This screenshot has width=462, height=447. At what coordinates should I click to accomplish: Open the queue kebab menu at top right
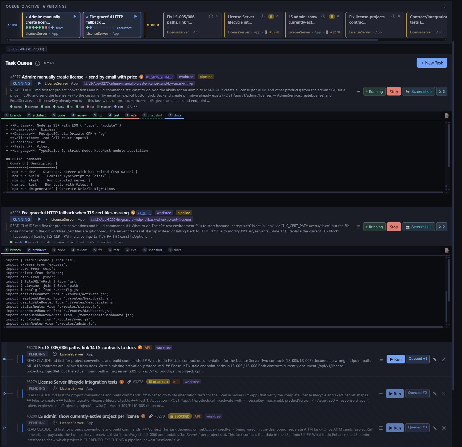pos(445,6)
